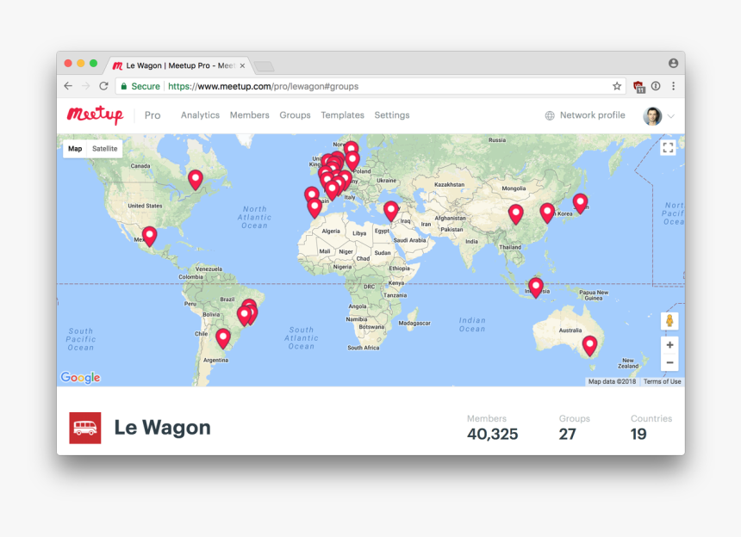
Task: Click the 27 Groups count
Action: (567, 434)
